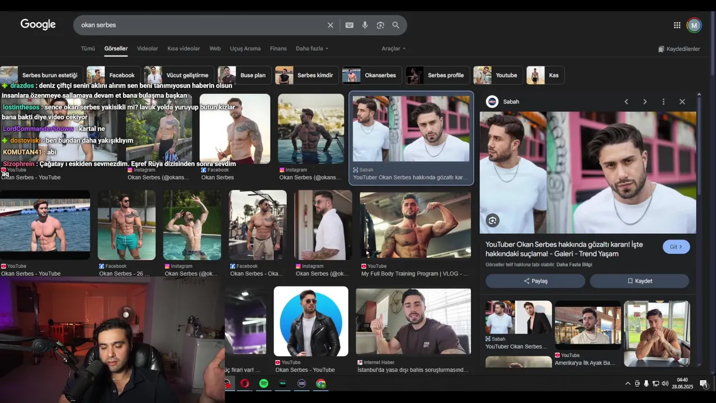This screenshot has width=716, height=403.
Task: Click into the okan serbes search field
Action: click(x=201, y=25)
